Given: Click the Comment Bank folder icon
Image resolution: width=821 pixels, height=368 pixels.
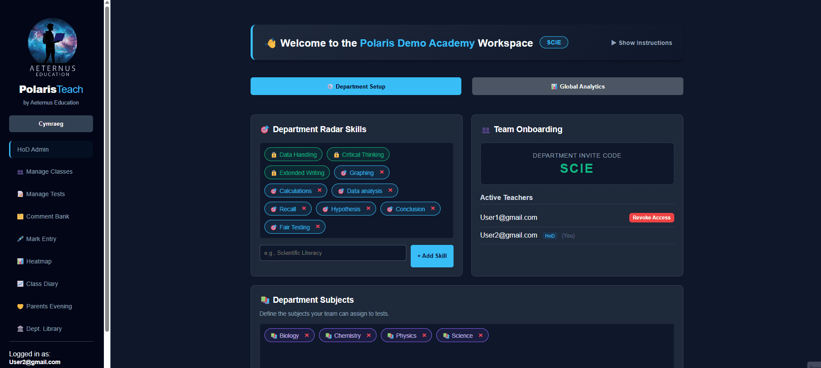Looking at the screenshot, I should coord(20,216).
